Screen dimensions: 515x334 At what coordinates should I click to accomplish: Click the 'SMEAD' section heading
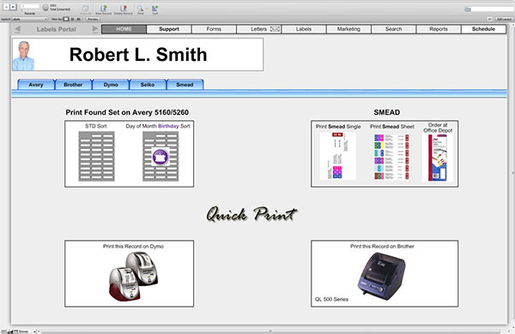386,112
